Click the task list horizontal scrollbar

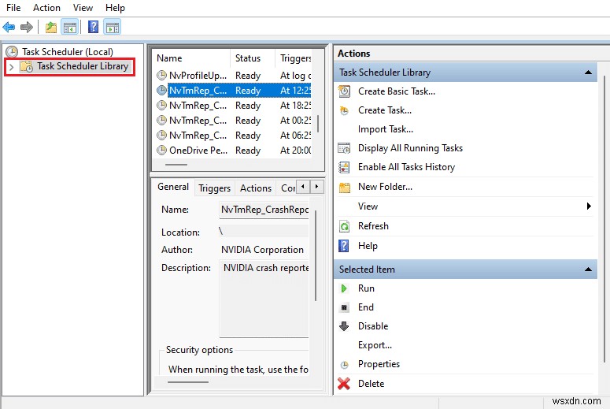176,165
